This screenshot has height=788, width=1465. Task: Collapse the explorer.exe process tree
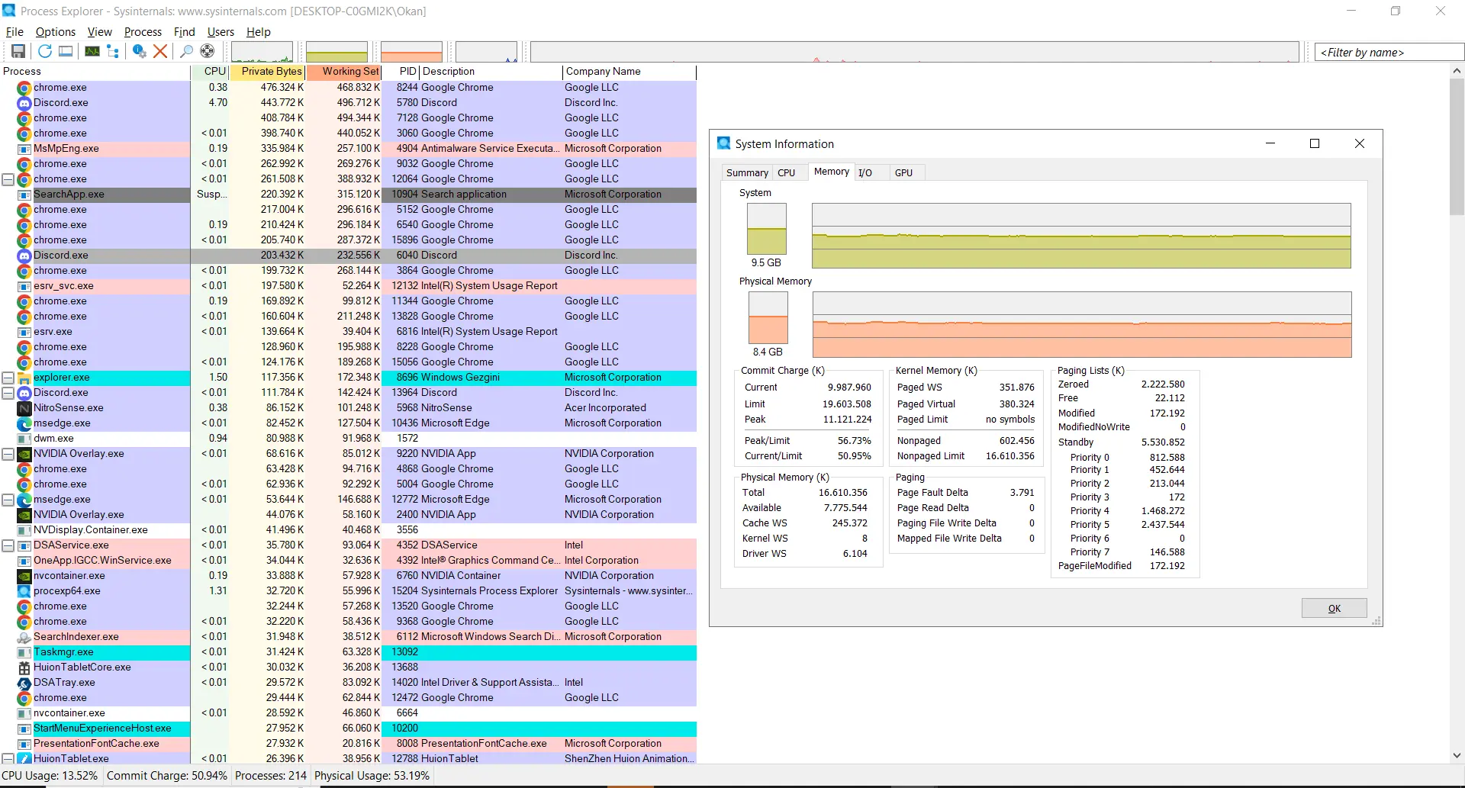tap(8, 378)
